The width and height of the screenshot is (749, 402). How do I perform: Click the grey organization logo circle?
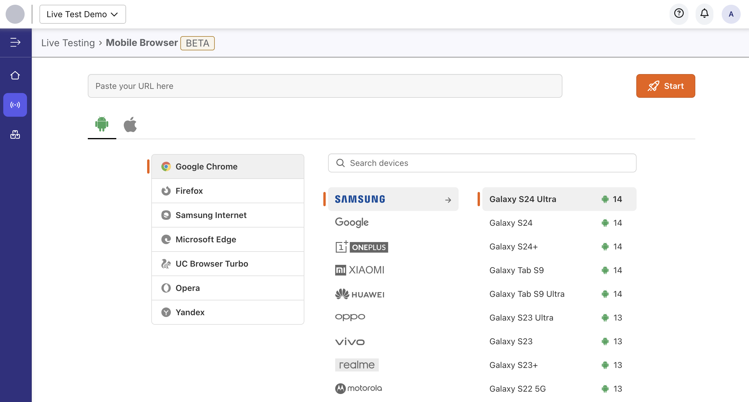[x=15, y=14]
